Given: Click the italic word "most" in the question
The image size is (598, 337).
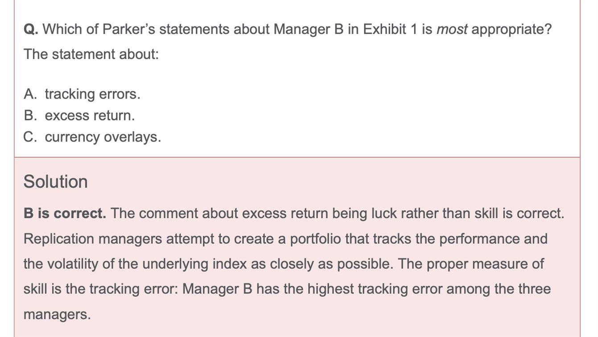Looking at the screenshot, I should [x=452, y=29].
